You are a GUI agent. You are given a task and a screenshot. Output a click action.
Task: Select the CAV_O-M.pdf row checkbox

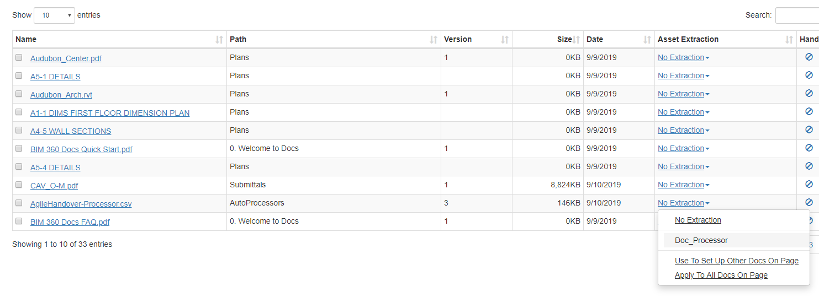[19, 185]
